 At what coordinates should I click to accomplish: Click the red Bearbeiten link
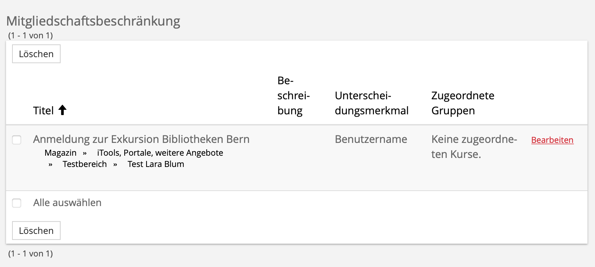552,140
